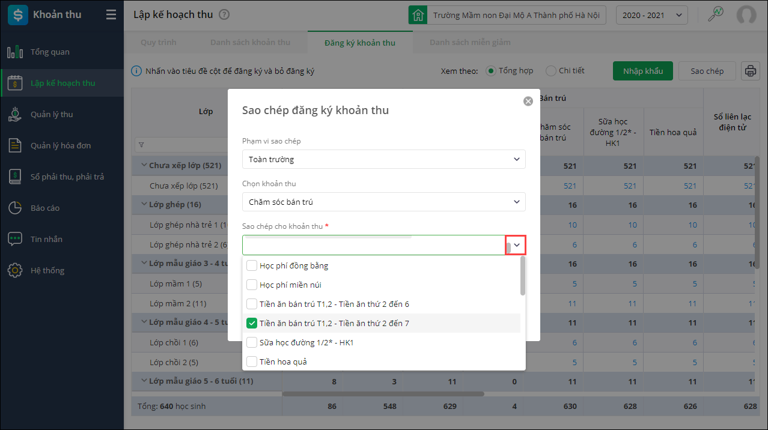
Task: Open help icon beside Lập kế hoạch thu
Action: click(224, 15)
